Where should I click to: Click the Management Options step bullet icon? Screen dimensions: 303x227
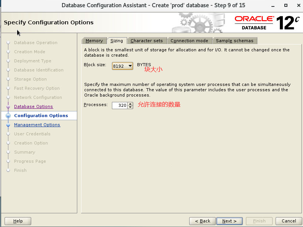[x=8, y=125]
